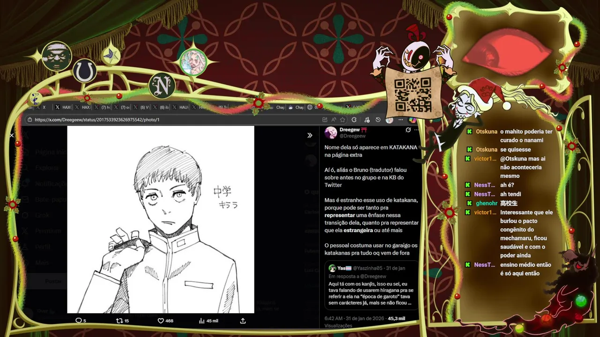
Task: Click the red eye in the overlay frame
Action: 507,53
